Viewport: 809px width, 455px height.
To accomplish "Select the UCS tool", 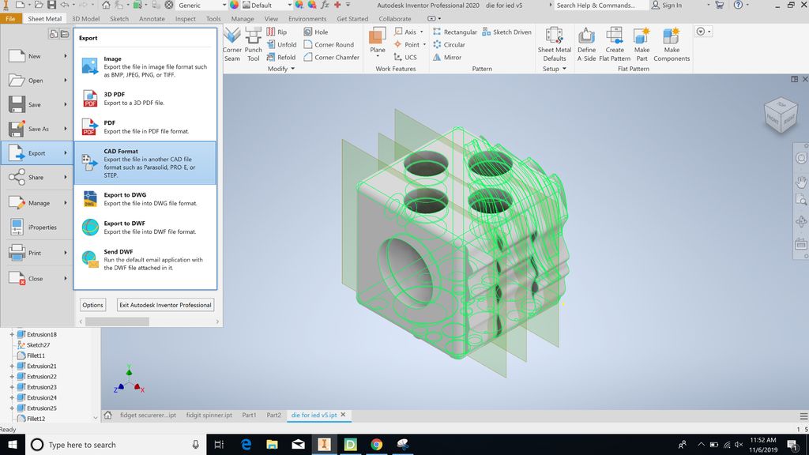I will point(405,57).
